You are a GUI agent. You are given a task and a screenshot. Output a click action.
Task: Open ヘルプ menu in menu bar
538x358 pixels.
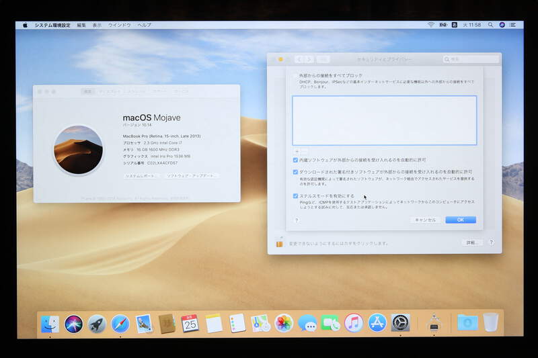[144, 25]
